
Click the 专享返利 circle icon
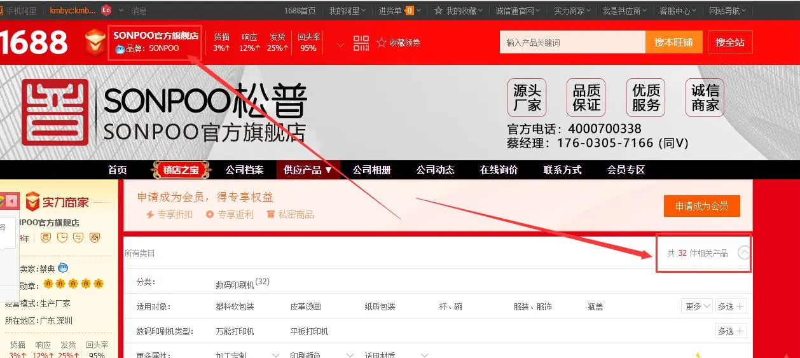point(210,215)
